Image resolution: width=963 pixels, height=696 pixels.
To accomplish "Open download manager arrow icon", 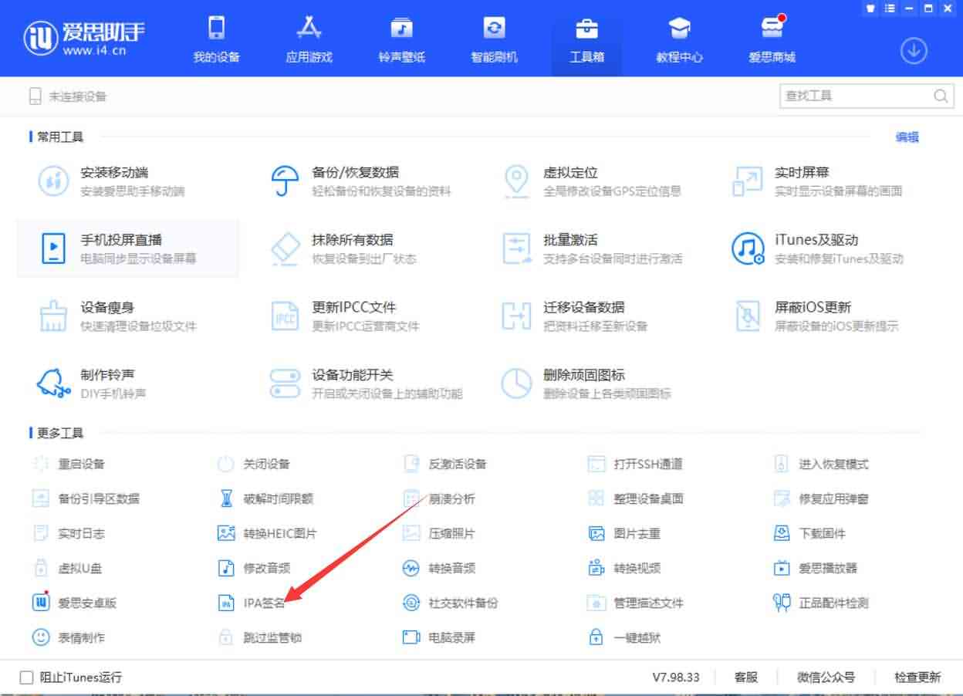I will 914,51.
